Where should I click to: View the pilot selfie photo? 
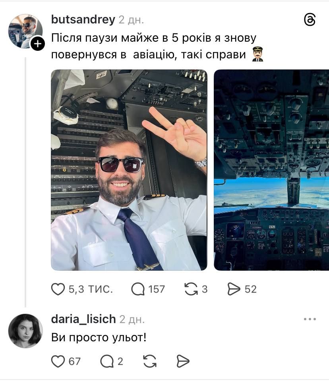point(129,170)
